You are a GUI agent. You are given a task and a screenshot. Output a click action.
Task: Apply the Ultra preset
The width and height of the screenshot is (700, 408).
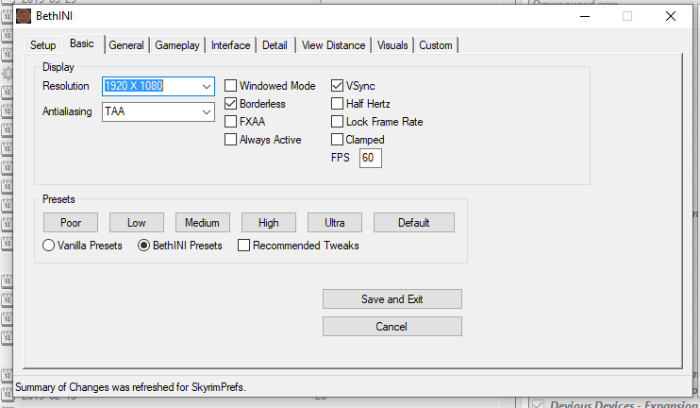(335, 223)
